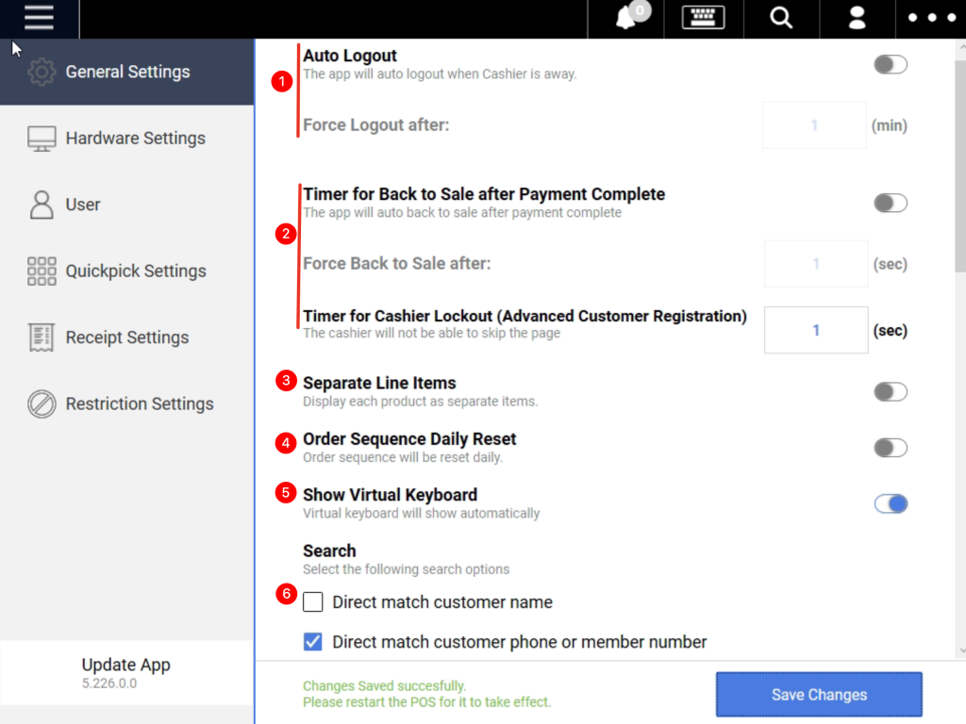This screenshot has width=966, height=724.
Task: Click the scrollbar down arrow
Action: coord(960,650)
